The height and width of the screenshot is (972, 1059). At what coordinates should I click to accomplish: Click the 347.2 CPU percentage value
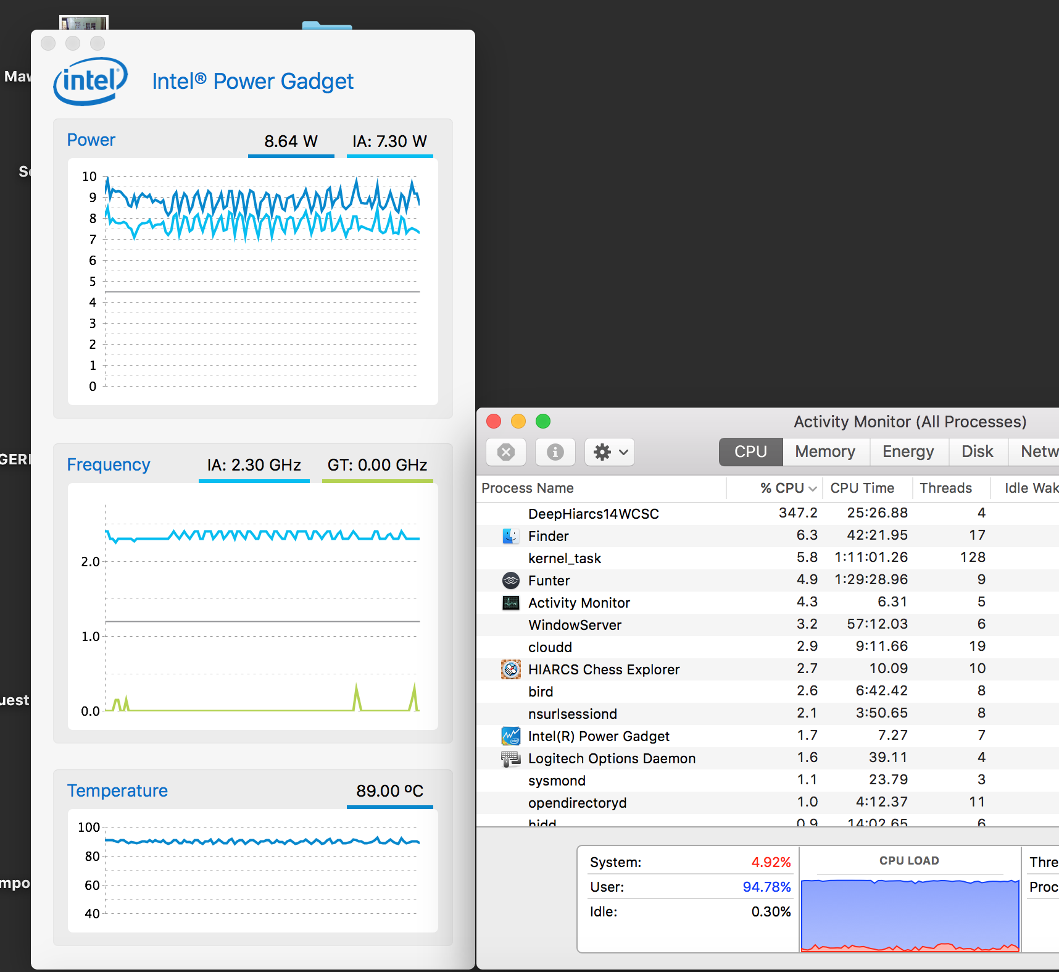(x=798, y=513)
